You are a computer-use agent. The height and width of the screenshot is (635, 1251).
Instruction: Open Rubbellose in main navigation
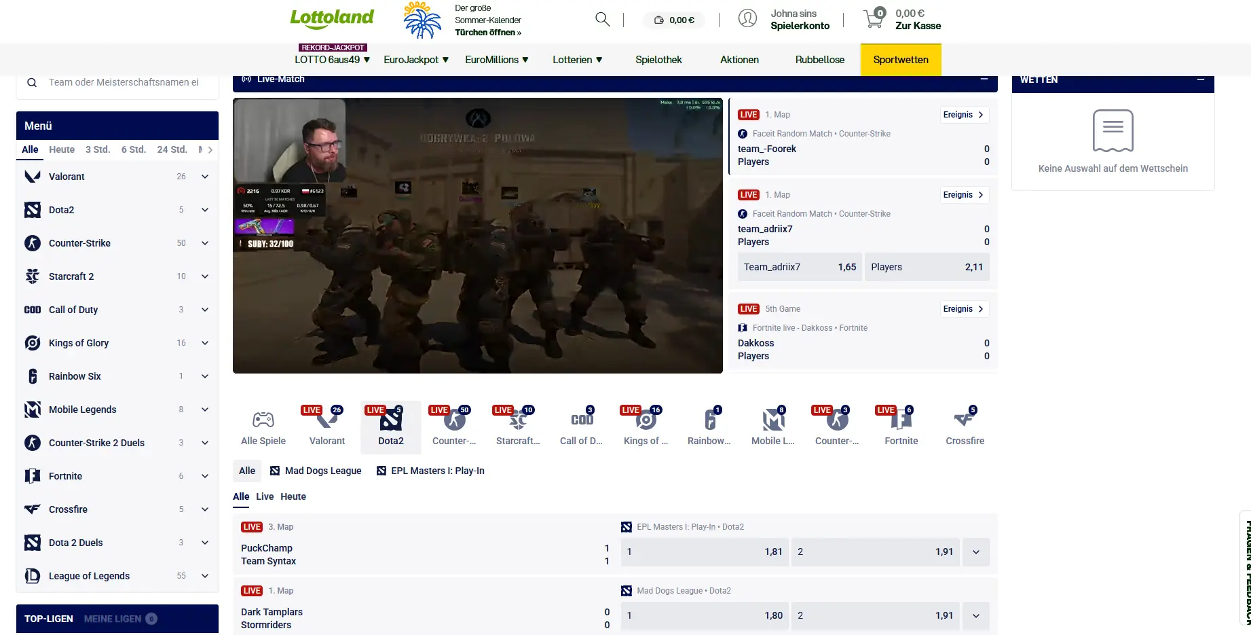pos(820,60)
